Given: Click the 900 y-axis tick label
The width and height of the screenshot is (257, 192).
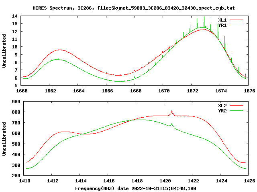Looking at the screenshot, I should [x=16, y=102].
